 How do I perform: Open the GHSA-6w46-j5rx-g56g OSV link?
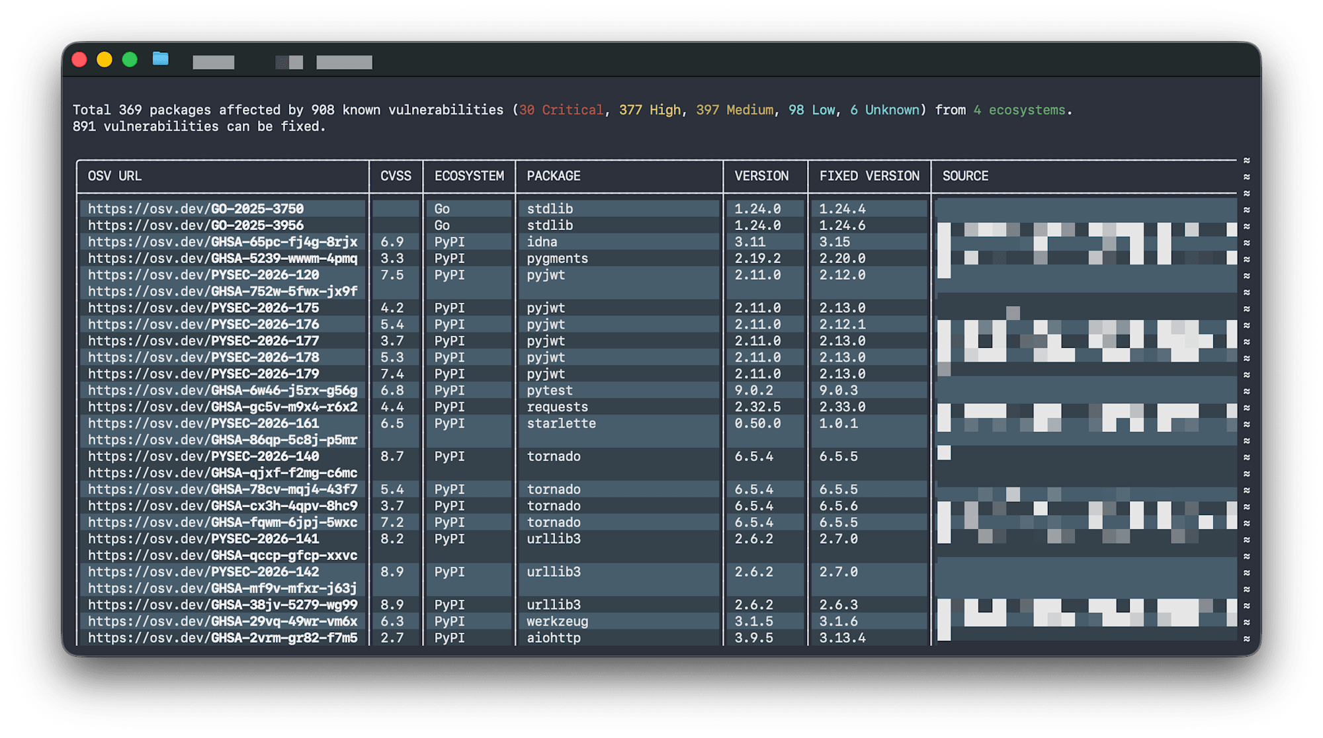(223, 391)
